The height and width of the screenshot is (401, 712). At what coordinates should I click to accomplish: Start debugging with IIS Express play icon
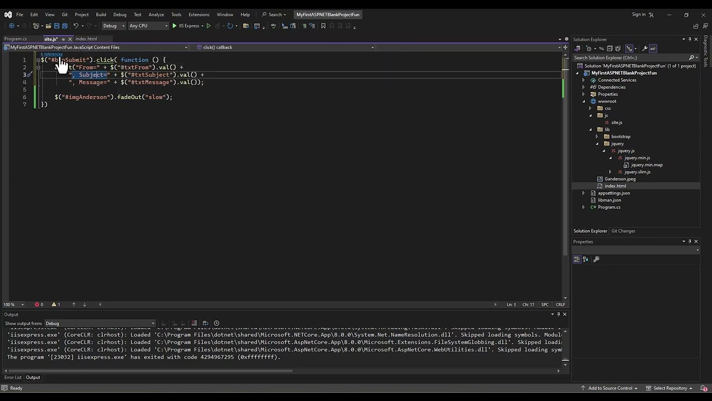[x=174, y=26]
